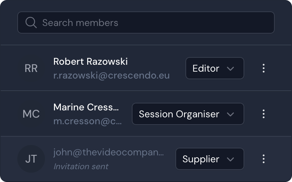
Task: Click the m.cresson@c… email text
Action: [x=88, y=121]
